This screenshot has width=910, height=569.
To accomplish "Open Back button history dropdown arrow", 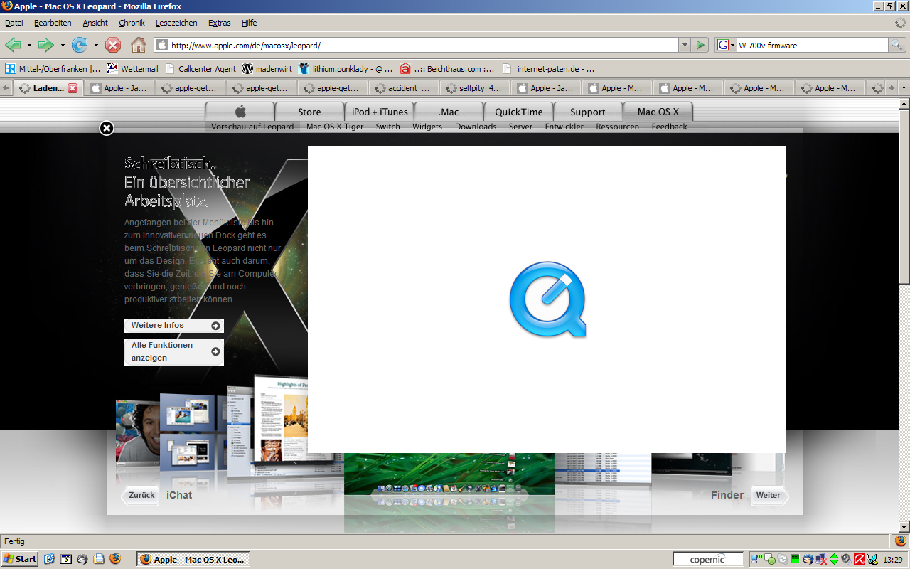I will pos(29,46).
